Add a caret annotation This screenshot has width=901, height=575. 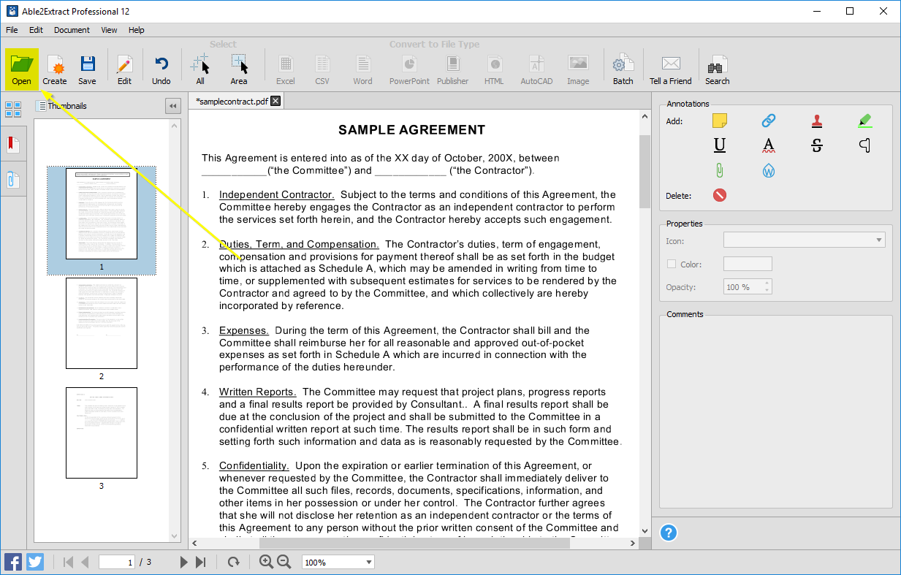coord(865,145)
